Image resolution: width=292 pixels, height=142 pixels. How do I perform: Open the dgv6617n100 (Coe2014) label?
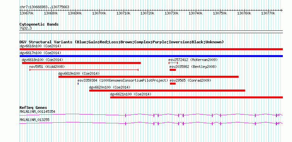coord(40,53)
